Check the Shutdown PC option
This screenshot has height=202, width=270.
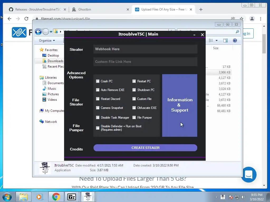(x=134, y=90)
